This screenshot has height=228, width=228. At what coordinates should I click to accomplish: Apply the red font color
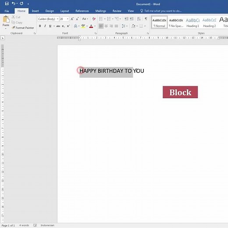tap(91, 26)
